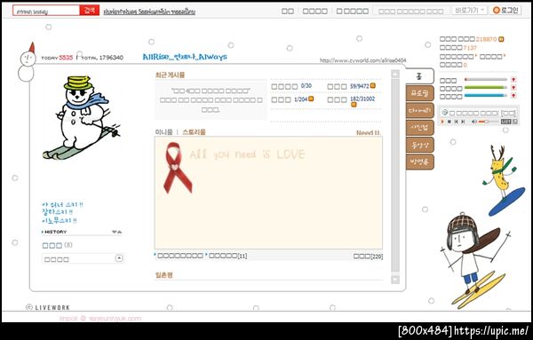This screenshot has height=340, width=533.
Task: Mute the player using the speaker icon
Action: pyautogui.click(x=473, y=122)
